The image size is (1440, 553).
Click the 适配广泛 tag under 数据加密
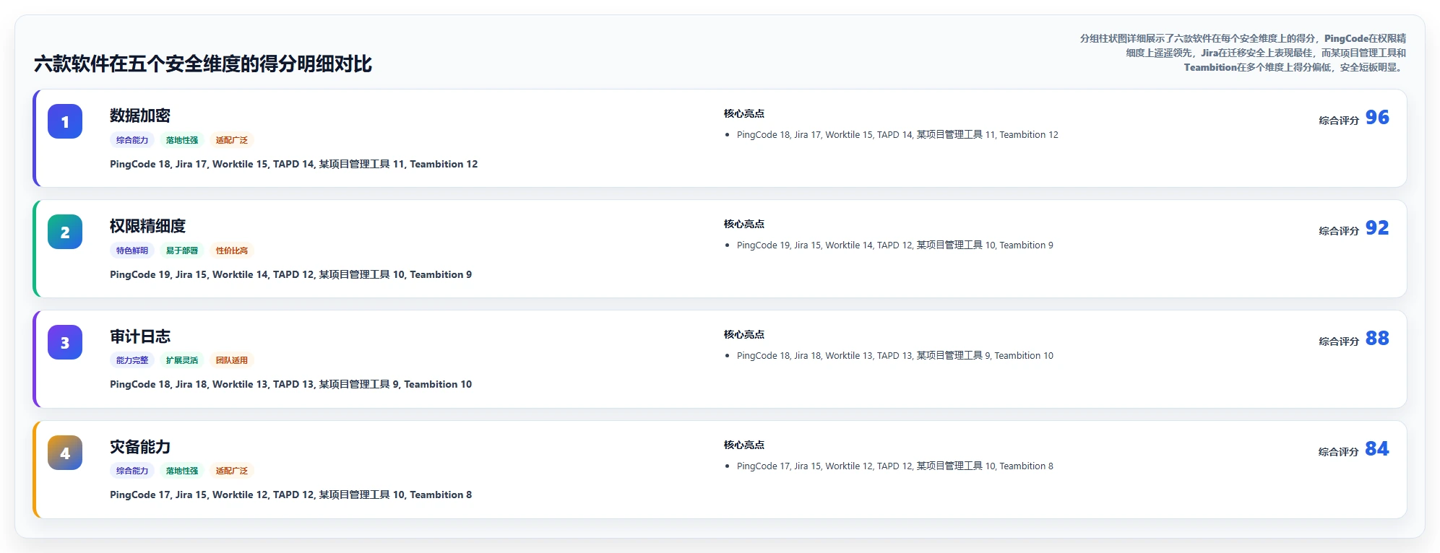232,140
